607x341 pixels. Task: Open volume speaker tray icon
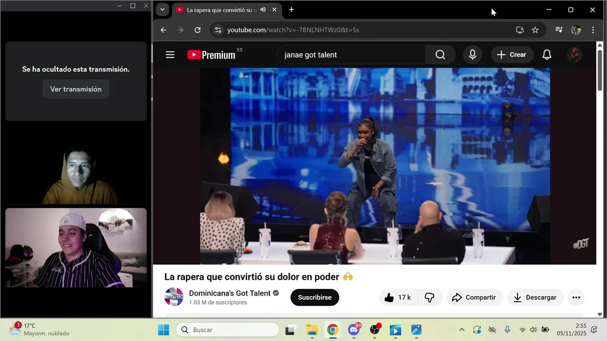pyautogui.click(x=533, y=330)
